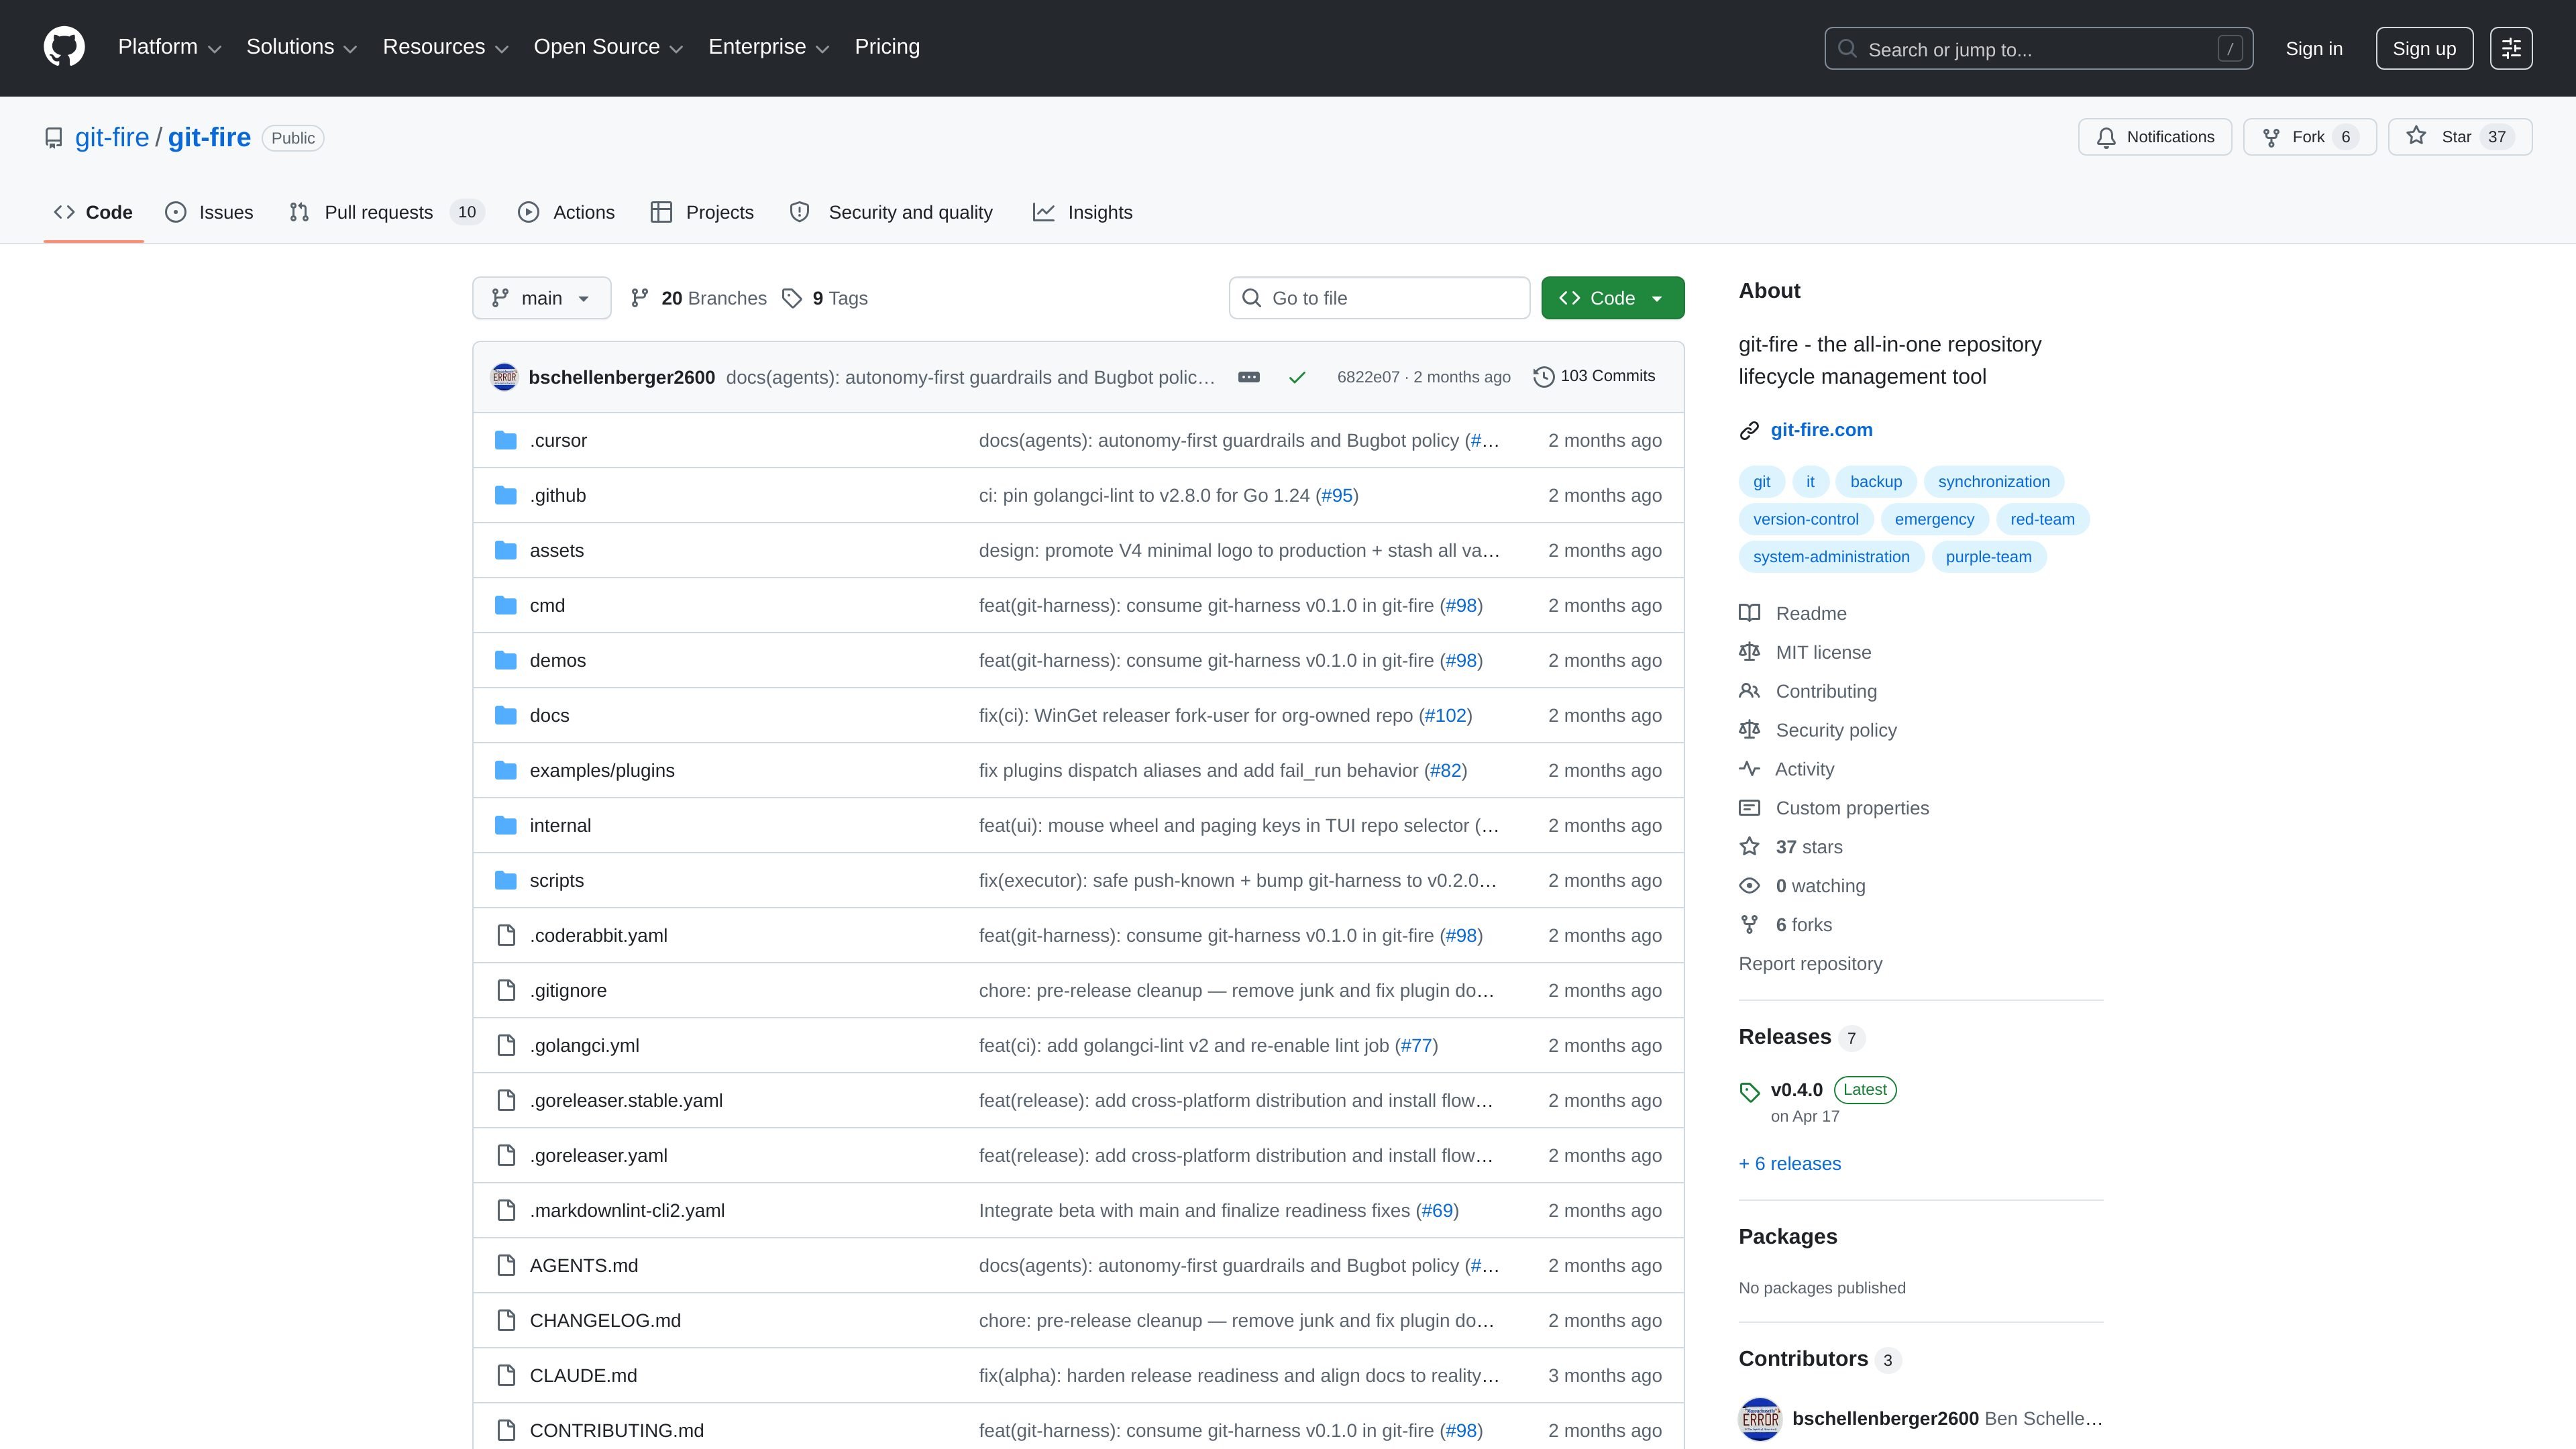Screen dimensions: 2576x1449
Task: Click the Go to file field
Action: coord(1379,298)
